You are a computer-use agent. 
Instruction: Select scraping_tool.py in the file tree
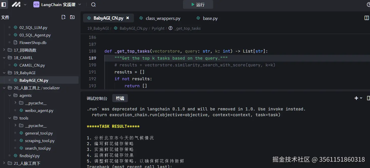39,141
